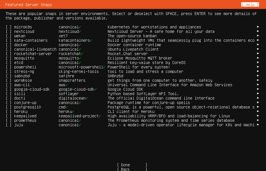This screenshot has width=266, height=171.
Task: Click publisher 'softlayer' for slcli
Action: 69,94
